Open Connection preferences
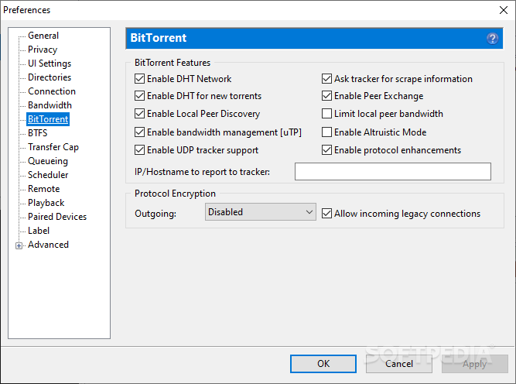The width and height of the screenshot is (516, 384). click(x=52, y=91)
